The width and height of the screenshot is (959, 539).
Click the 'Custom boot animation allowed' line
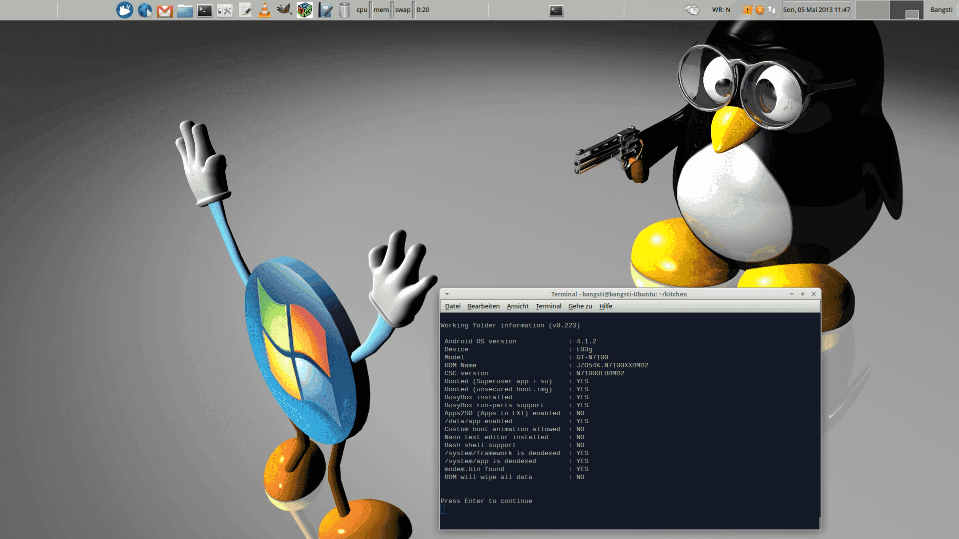514,429
